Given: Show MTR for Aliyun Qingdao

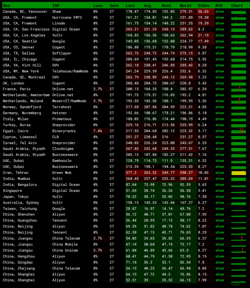Looking at the screenshot, I should (220, 262).
